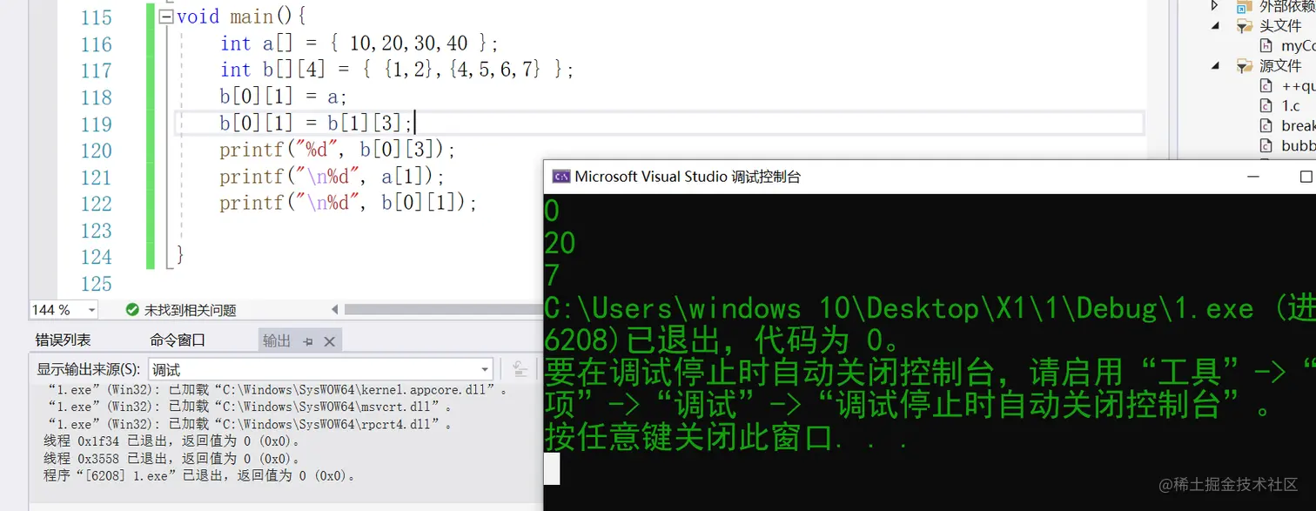1316x511 pixels.
Task: Click the 源文件 filter folder icon
Action: 1245,64
